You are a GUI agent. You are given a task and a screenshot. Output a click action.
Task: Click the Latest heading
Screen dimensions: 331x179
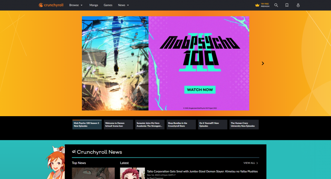[x=125, y=163]
